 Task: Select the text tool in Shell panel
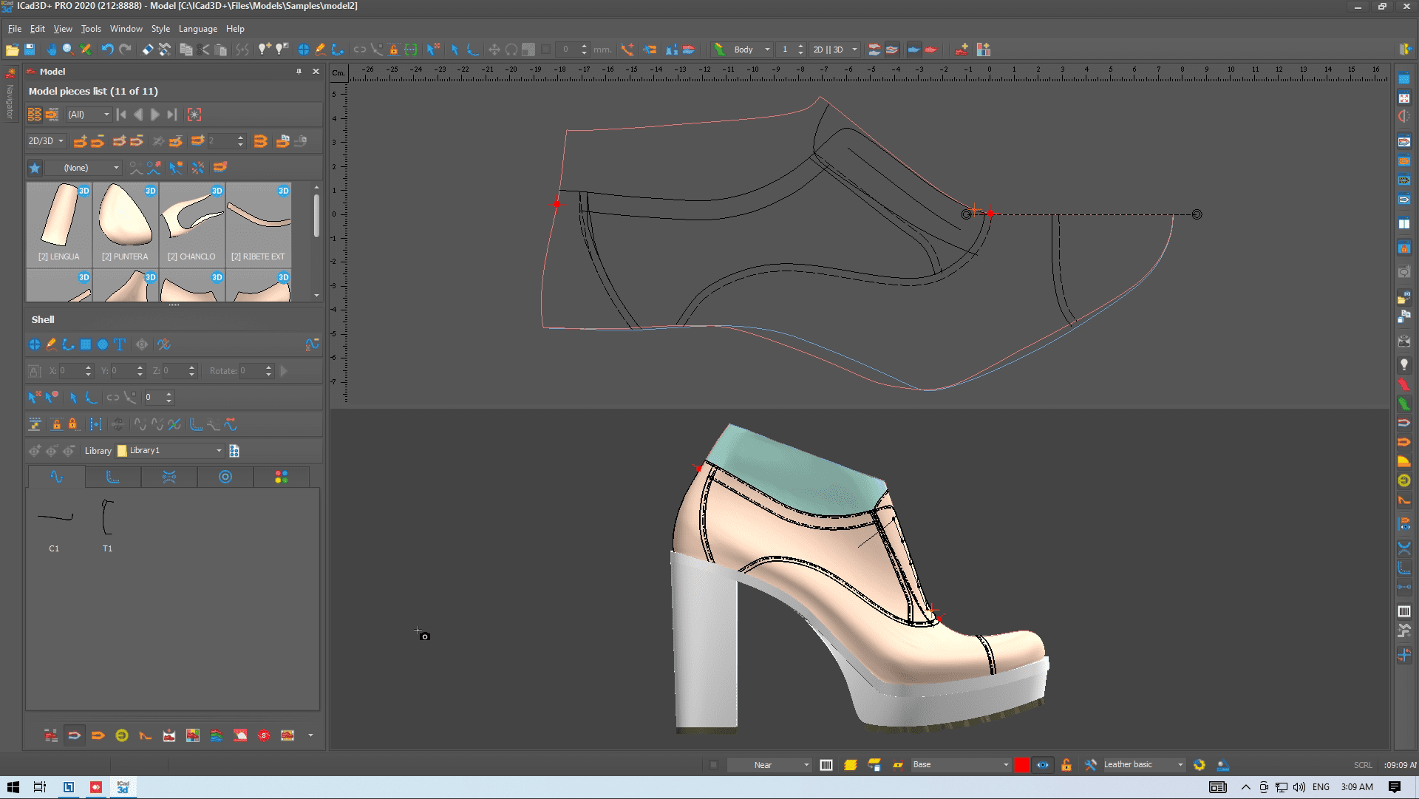click(120, 344)
